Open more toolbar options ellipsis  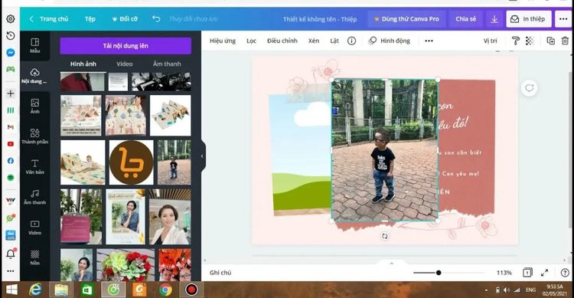(x=429, y=41)
